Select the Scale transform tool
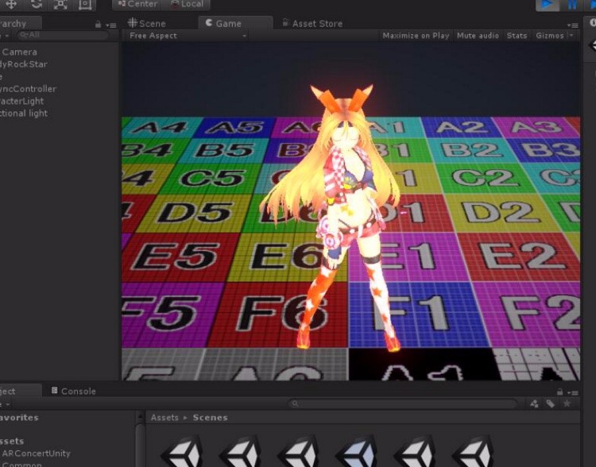 coord(60,4)
